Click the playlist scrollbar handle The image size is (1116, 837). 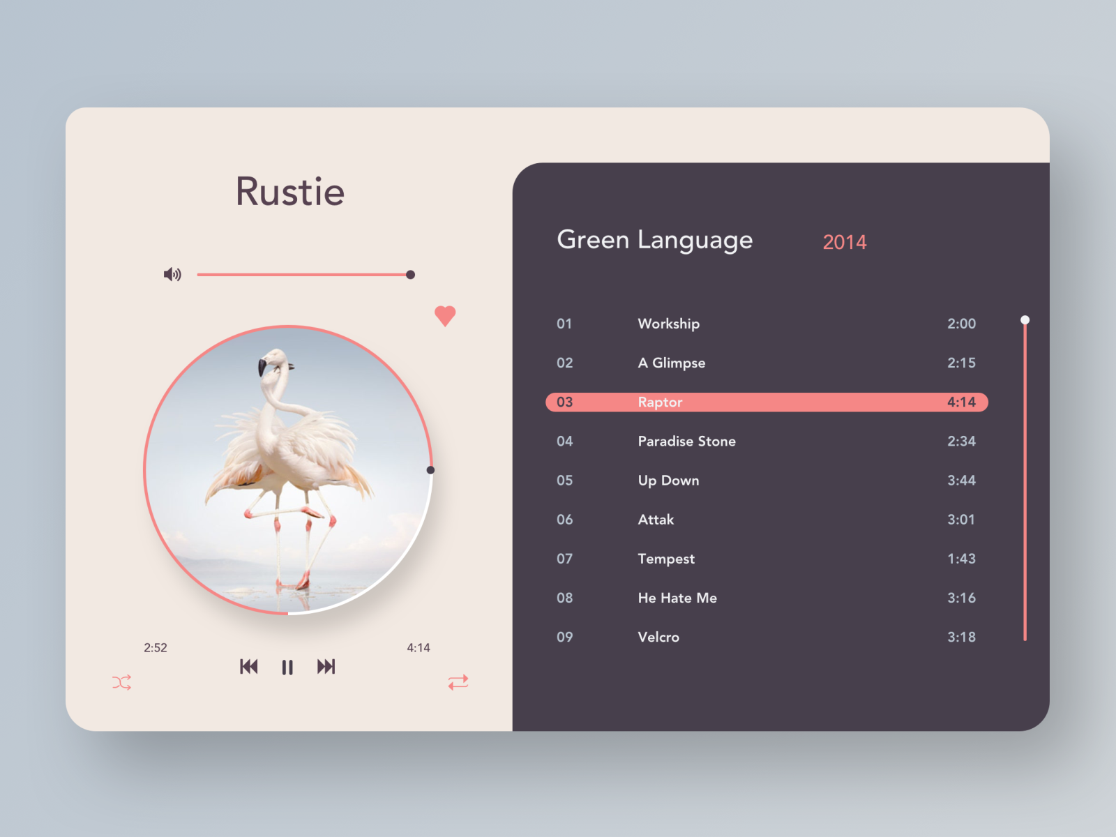1025,319
